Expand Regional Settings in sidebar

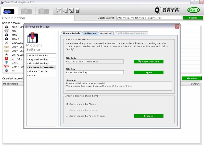pyautogui.click(x=39, y=60)
